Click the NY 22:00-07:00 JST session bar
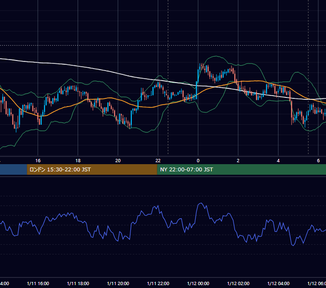Image resolution: width=326 pixels, height=288 pixels. coord(241,169)
